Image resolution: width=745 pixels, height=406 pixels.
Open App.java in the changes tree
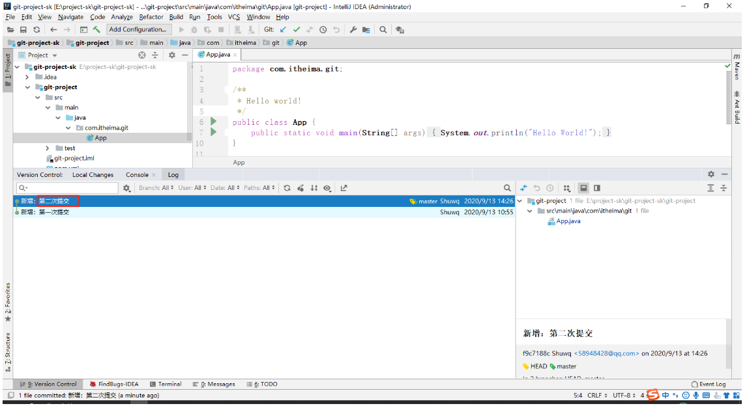click(x=568, y=221)
